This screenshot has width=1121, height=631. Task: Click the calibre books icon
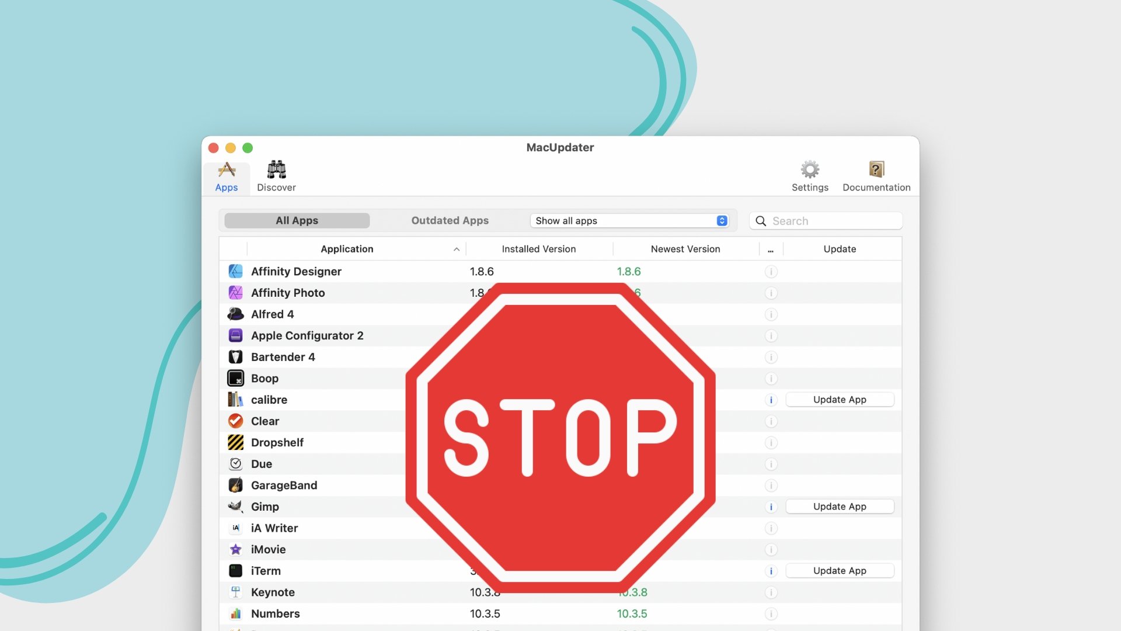tap(235, 400)
